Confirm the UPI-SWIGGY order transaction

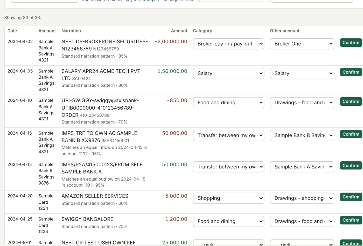[351, 101]
